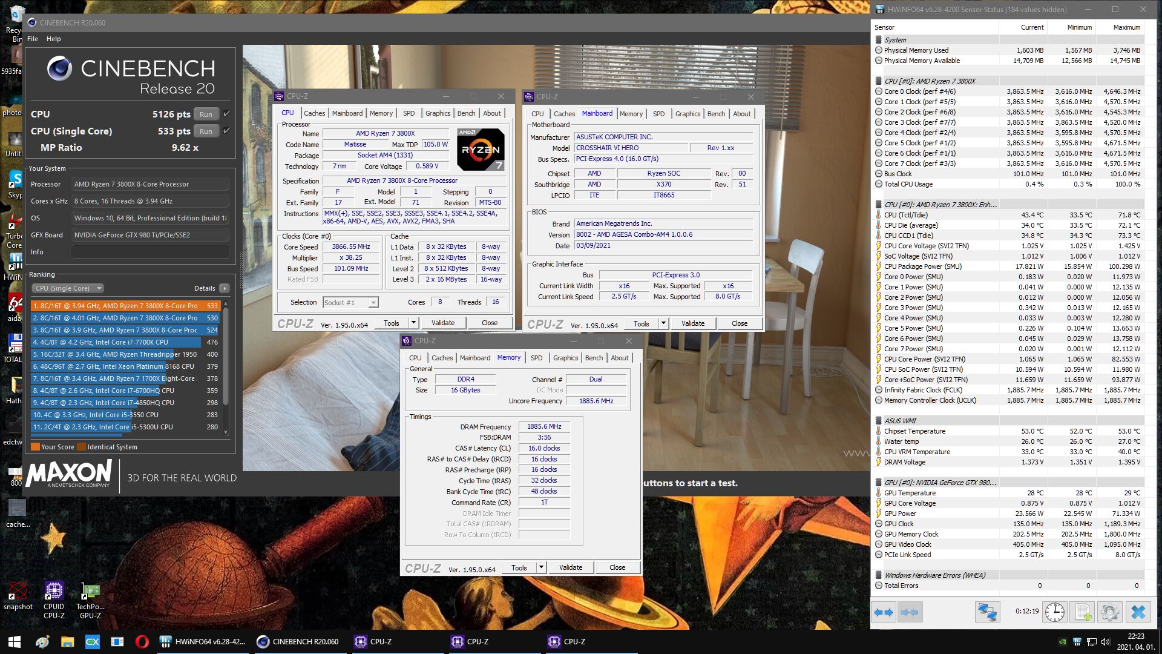Image resolution: width=1162 pixels, height=654 pixels.
Task: Open About tab in CPU-Z Memory window
Action: point(619,358)
